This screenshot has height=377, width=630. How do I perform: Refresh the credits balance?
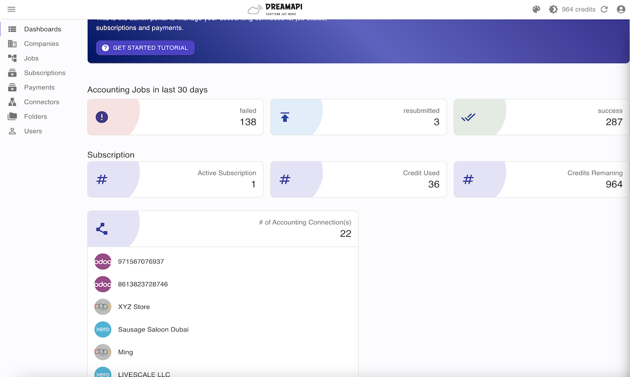(604, 9)
